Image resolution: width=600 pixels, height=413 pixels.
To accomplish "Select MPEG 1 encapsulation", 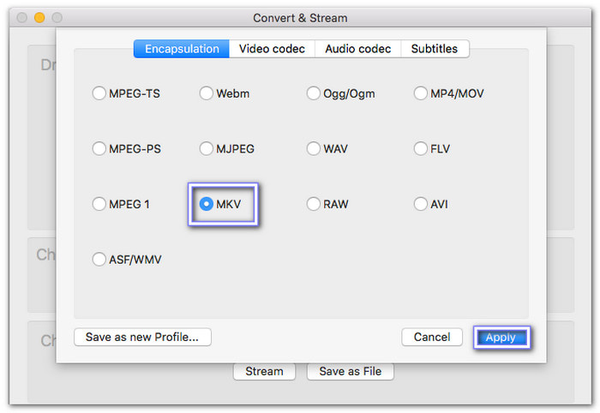I will click(99, 205).
